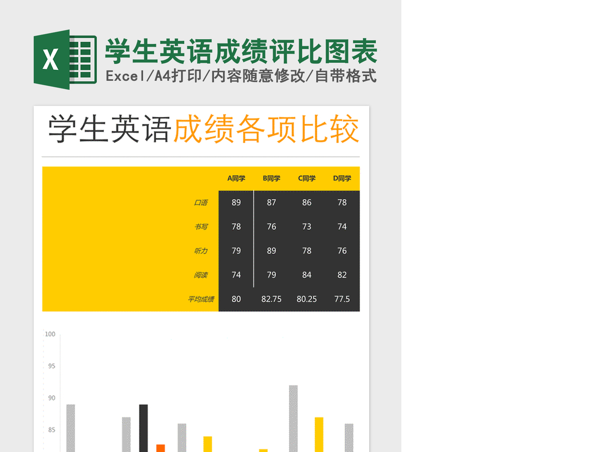602x452 pixels.
Task: Click B同学's average score 82.75
Action: click(271, 299)
